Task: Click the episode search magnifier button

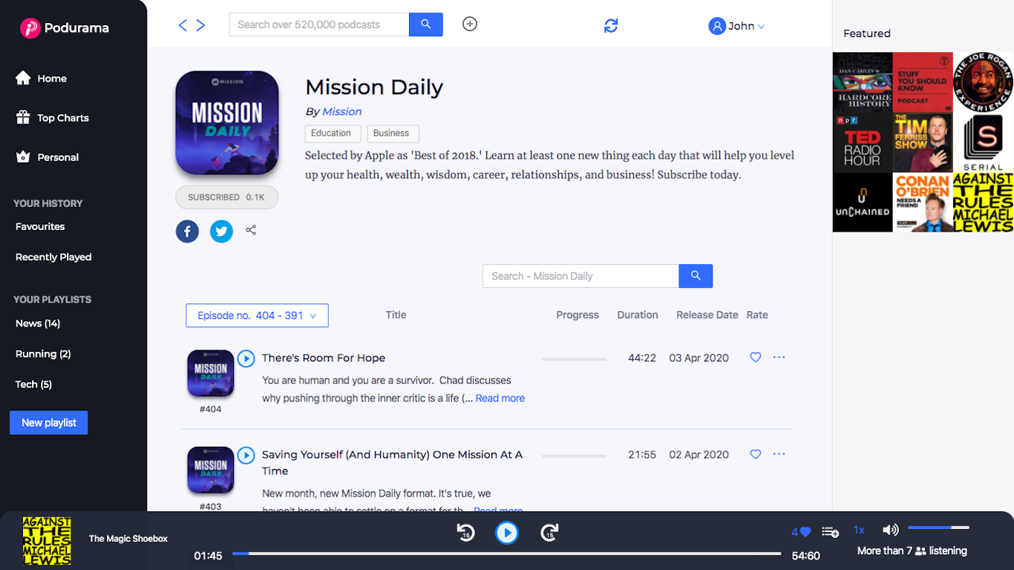Action: [x=696, y=276]
